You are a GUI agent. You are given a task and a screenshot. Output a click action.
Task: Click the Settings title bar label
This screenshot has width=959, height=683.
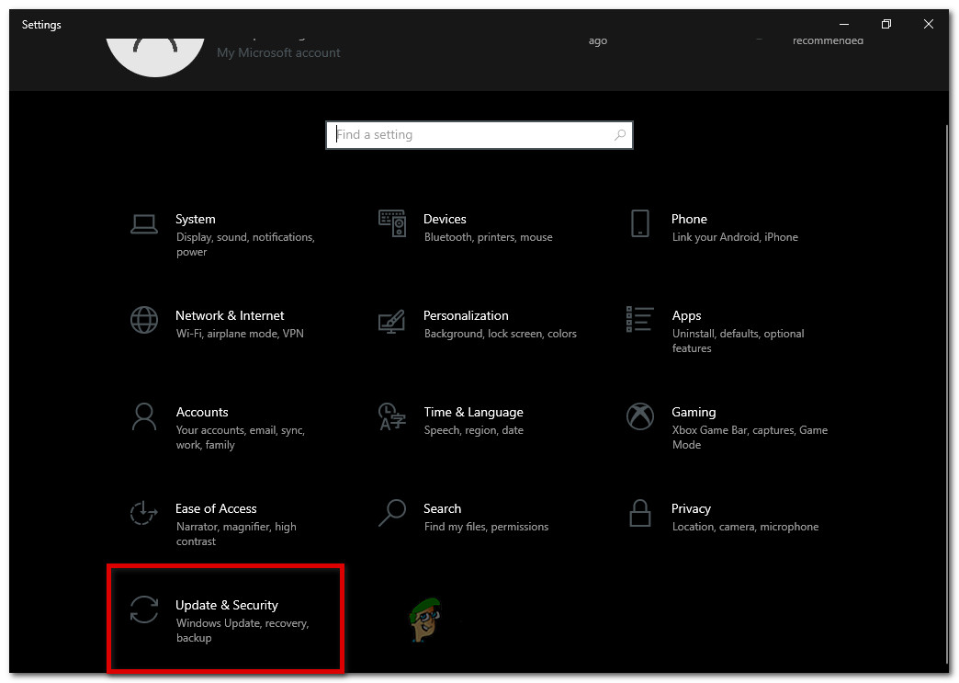(41, 25)
